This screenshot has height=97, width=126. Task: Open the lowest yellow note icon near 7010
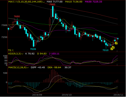[112, 49]
